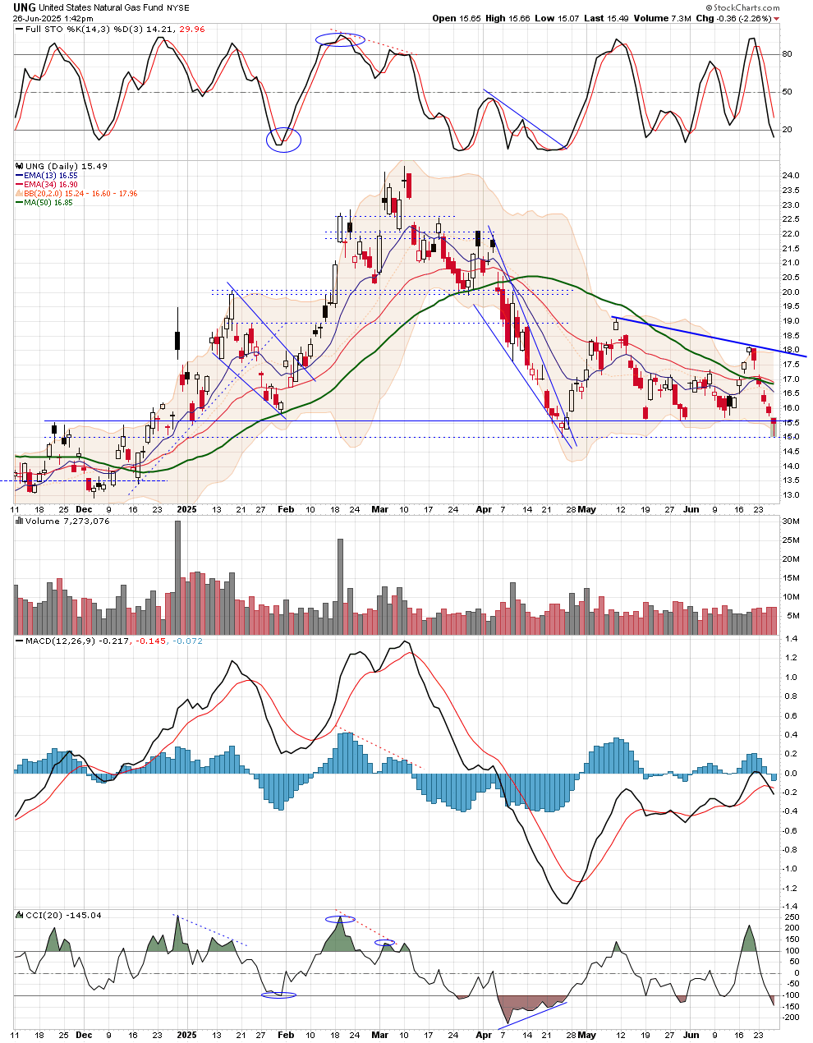Click the -100 label on CCI axis
The height and width of the screenshot is (1043, 813).
coord(789,995)
